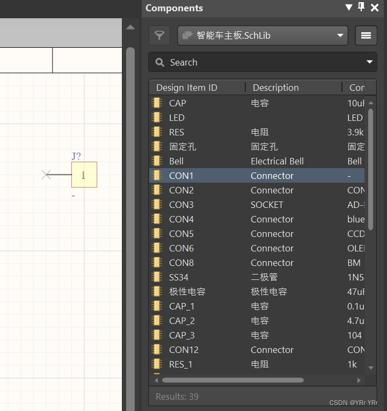387x411 pixels.
Task: Select the CON12 design item name
Action: click(184, 350)
